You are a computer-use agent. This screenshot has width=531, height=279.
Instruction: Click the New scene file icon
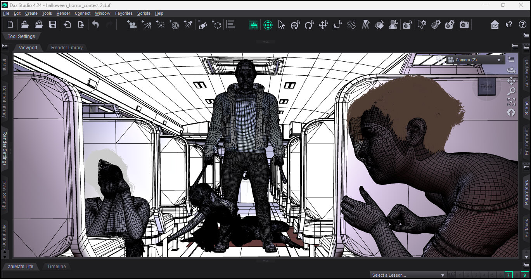point(10,25)
